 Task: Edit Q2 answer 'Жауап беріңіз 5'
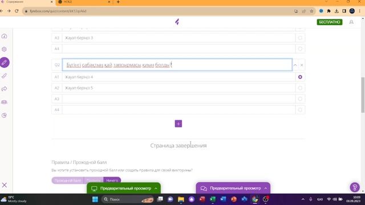[179, 88]
